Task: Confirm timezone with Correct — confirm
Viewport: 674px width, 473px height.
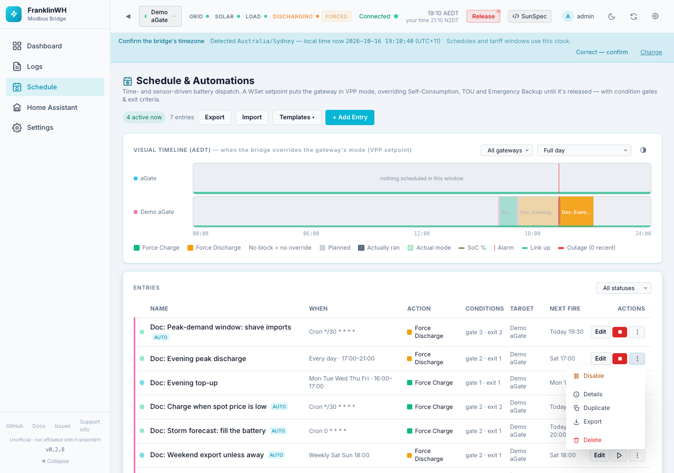Action: point(602,52)
